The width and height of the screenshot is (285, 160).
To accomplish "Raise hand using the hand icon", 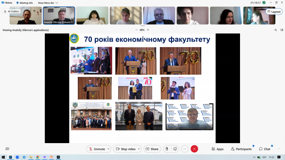I will pos(167,149).
